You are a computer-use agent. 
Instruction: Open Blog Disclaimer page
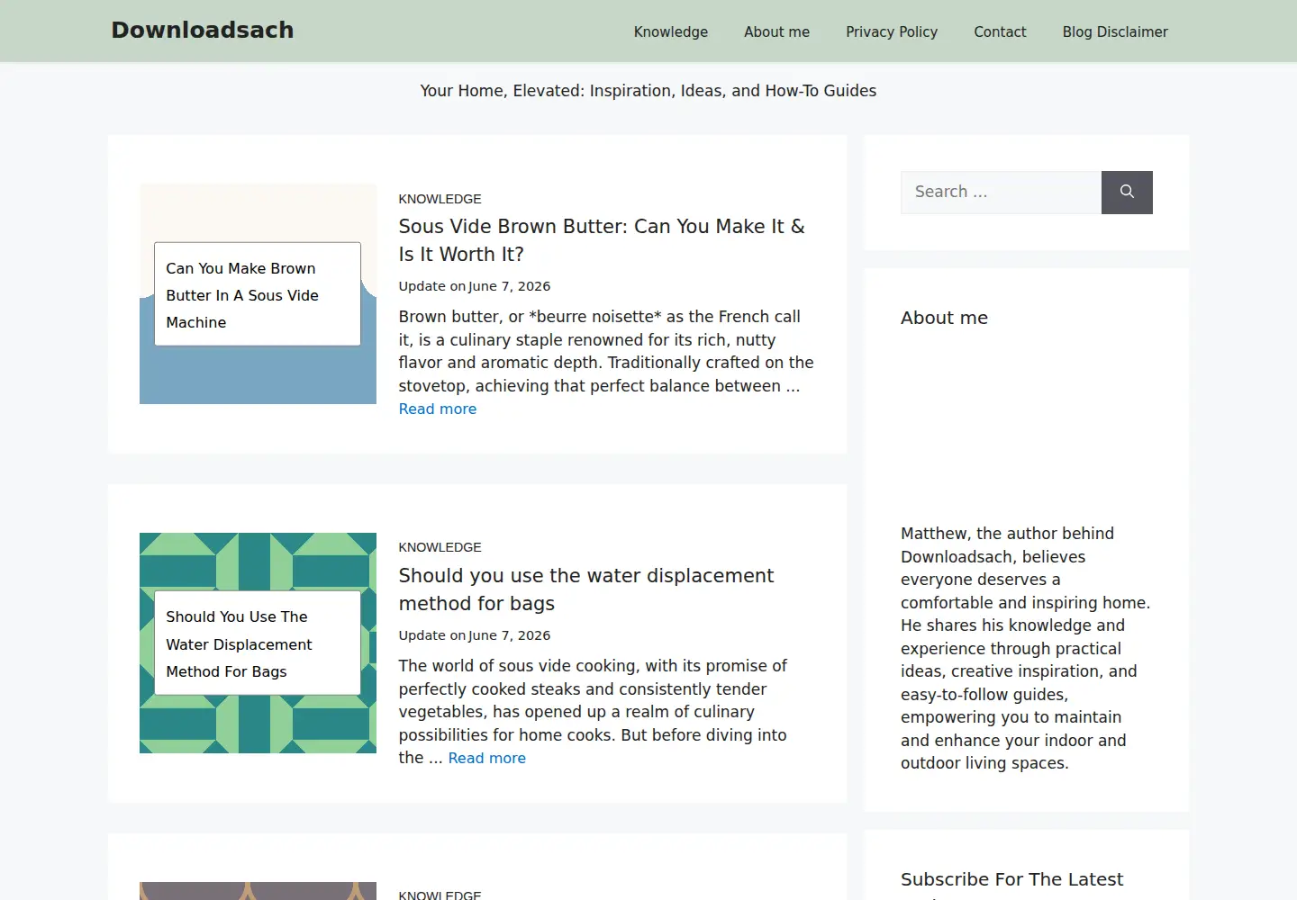[x=1115, y=31]
